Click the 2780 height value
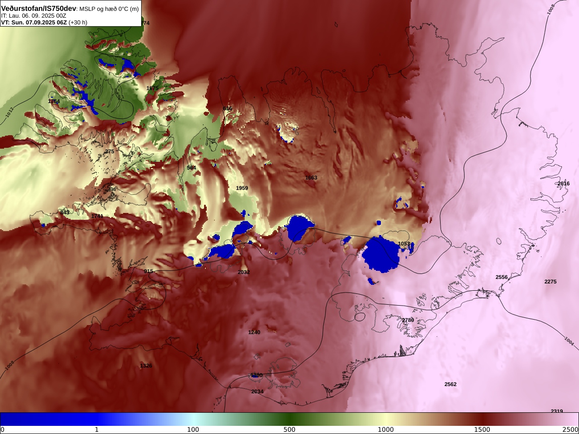 [x=408, y=320]
